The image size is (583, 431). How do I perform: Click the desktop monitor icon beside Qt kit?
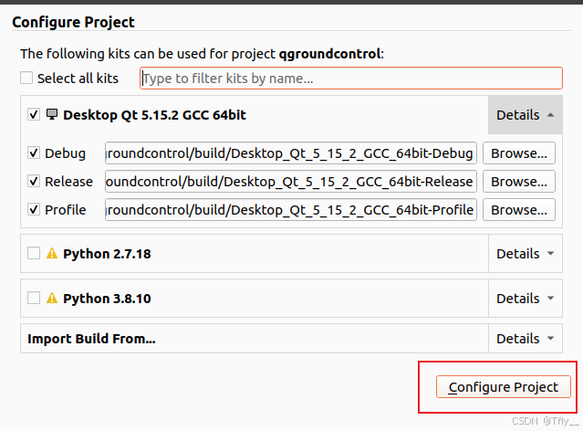click(52, 114)
